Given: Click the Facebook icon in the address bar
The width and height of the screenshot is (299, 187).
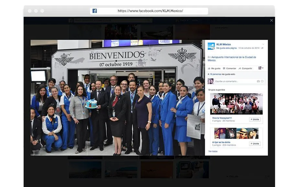Looking at the screenshot, I should tap(94, 11).
